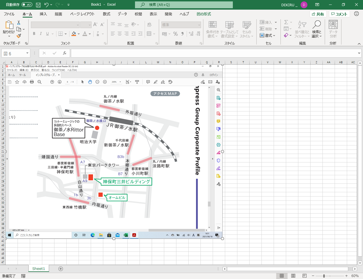Click the 60% zoom level
Screen dimensions: 363x279
coord(355,276)
